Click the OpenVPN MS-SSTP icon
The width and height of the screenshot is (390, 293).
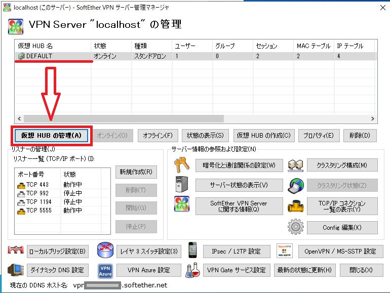tap(285, 251)
